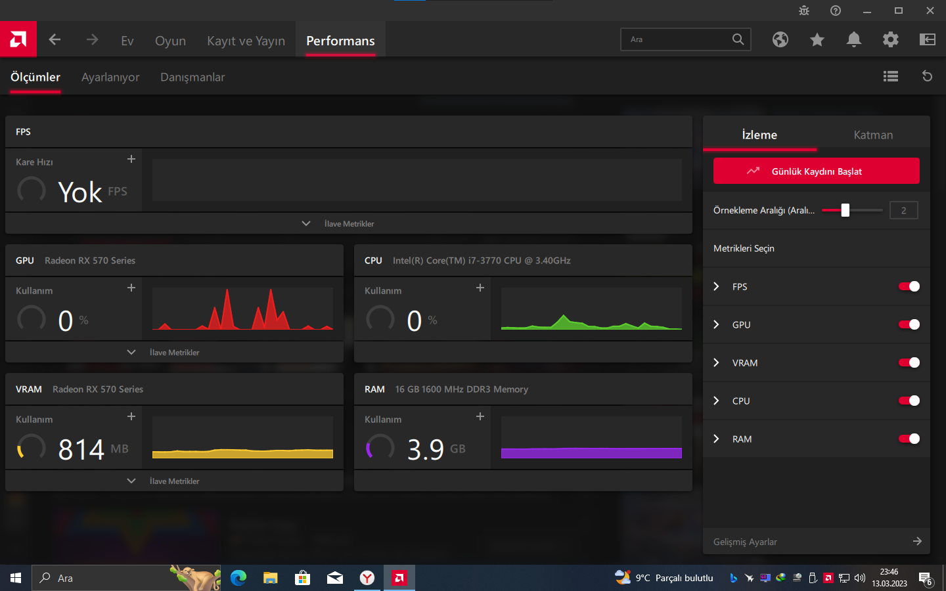Open favorites star icon
Screen dimensions: 946x591
(817, 39)
